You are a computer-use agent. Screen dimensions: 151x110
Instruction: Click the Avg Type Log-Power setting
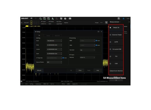pyautogui.click(x=59, y=23)
